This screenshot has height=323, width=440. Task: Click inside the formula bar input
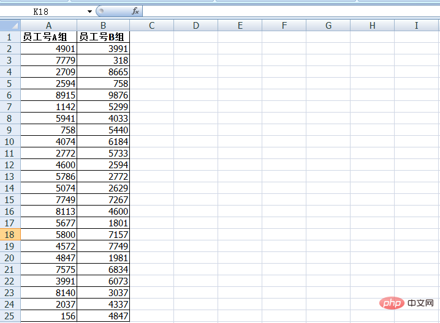click(291, 12)
